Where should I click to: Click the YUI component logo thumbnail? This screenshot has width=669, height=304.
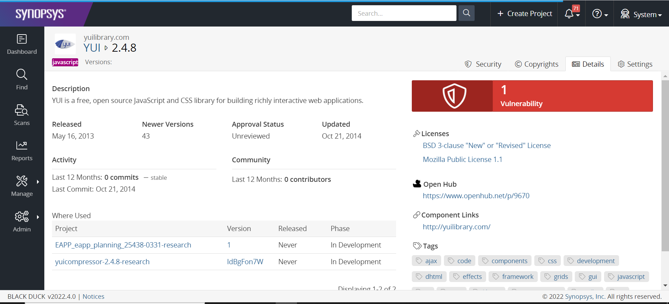[65, 44]
